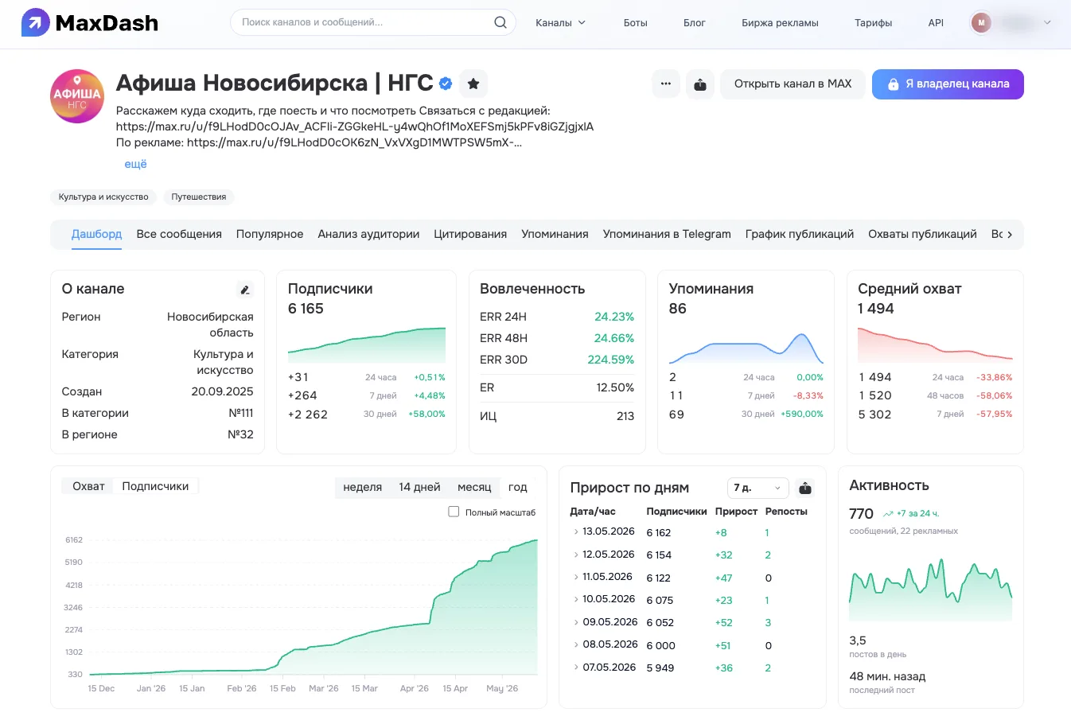1071x728 pixels.
Task: Open the user avatar in header
Action: (x=981, y=22)
